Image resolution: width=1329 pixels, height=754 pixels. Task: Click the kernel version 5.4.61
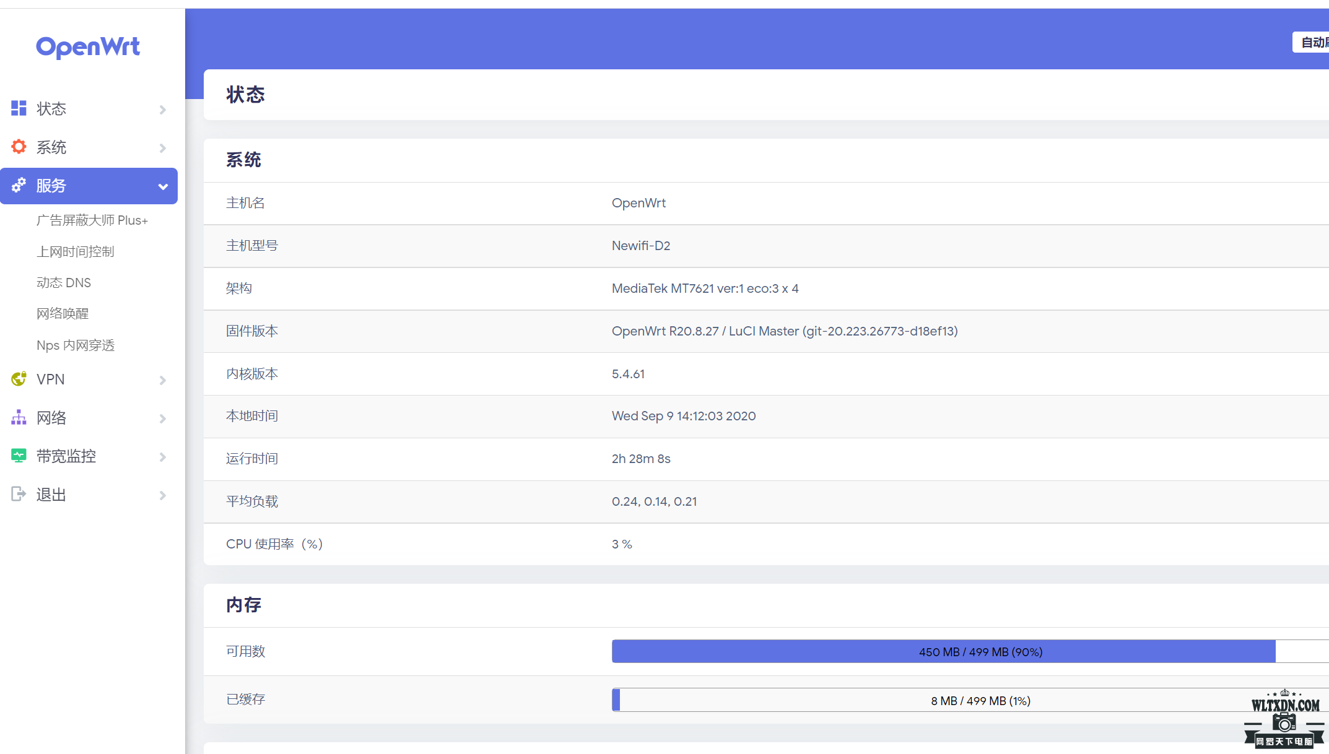tap(628, 374)
